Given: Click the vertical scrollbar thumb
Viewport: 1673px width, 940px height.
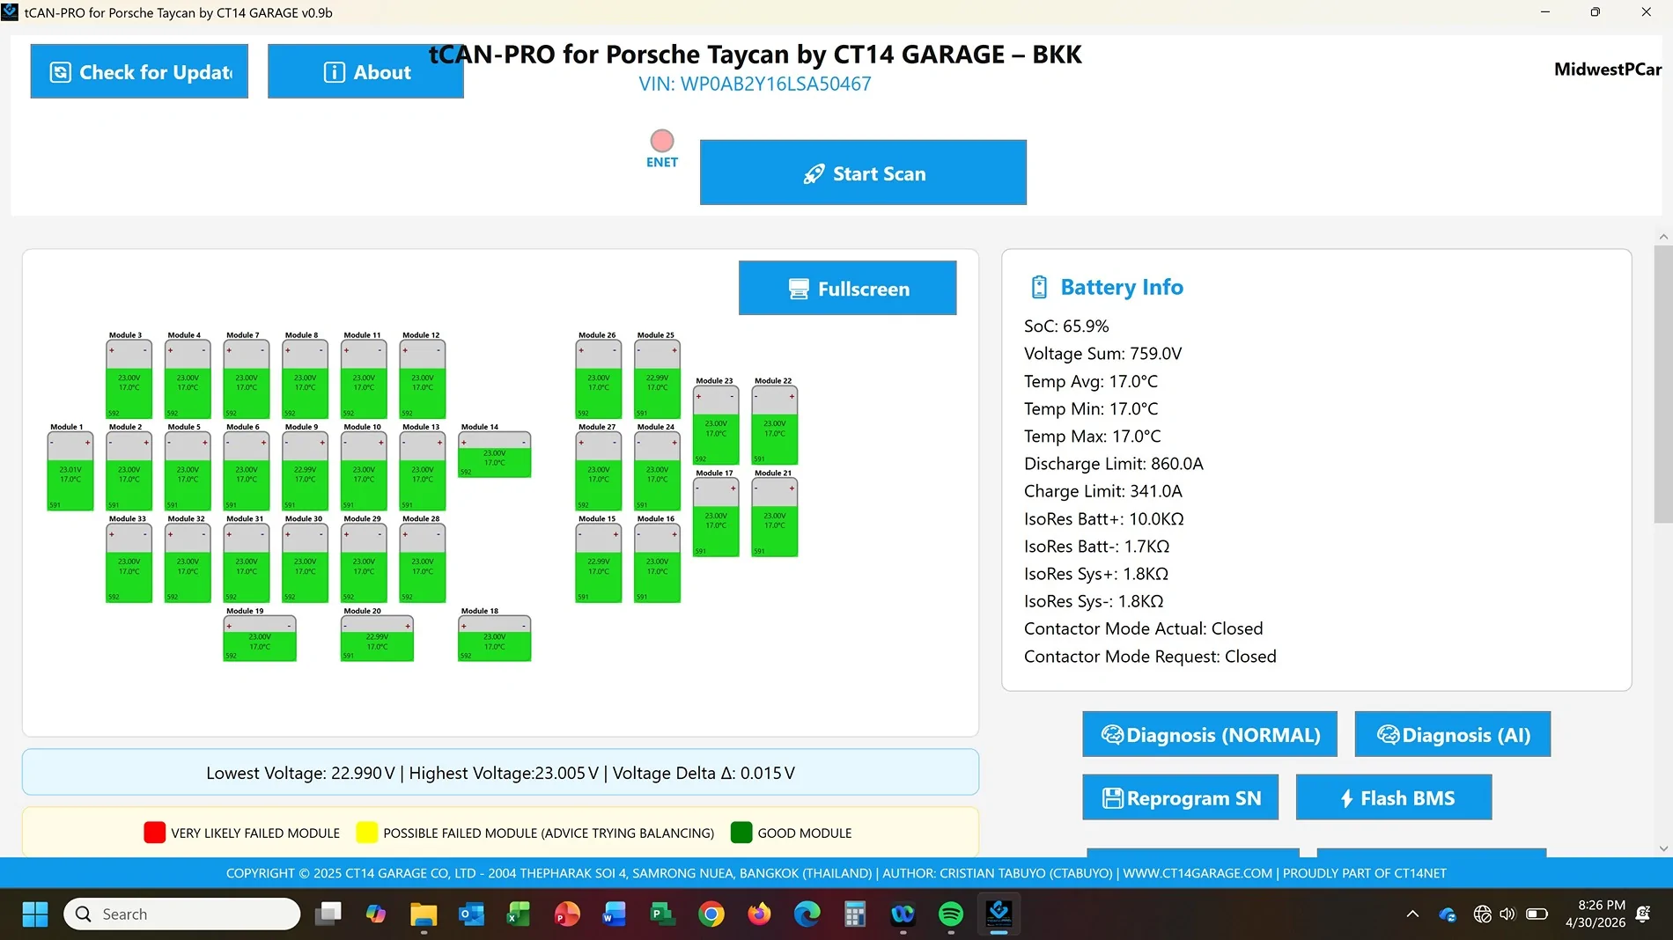Looking at the screenshot, I should (1663, 385).
